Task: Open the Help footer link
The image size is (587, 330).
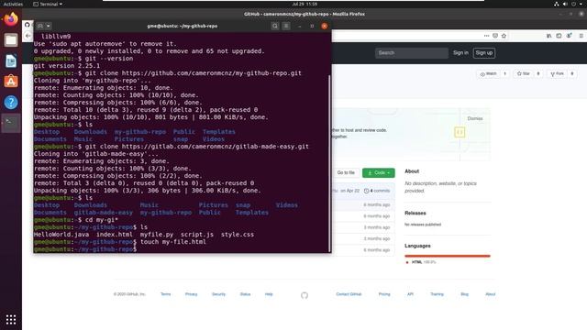Action: (269, 294)
